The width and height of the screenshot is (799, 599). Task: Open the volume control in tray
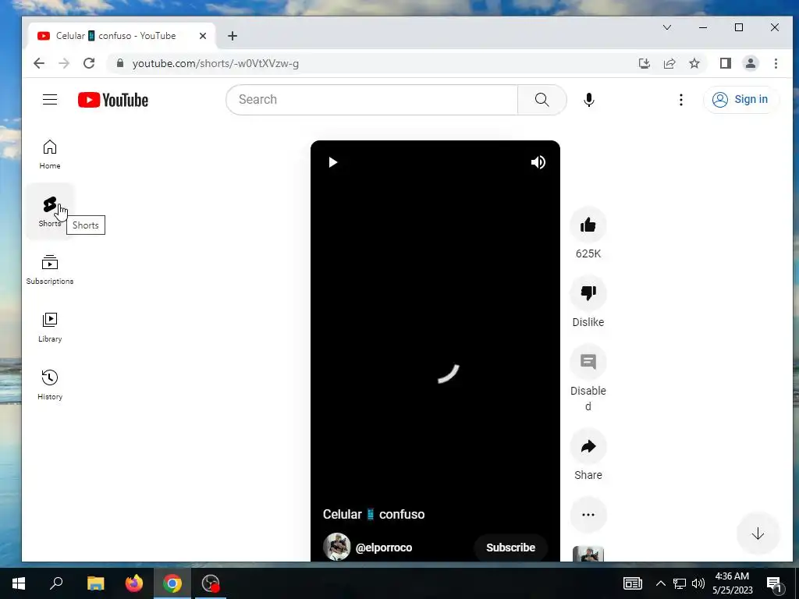tap(698, 583)
